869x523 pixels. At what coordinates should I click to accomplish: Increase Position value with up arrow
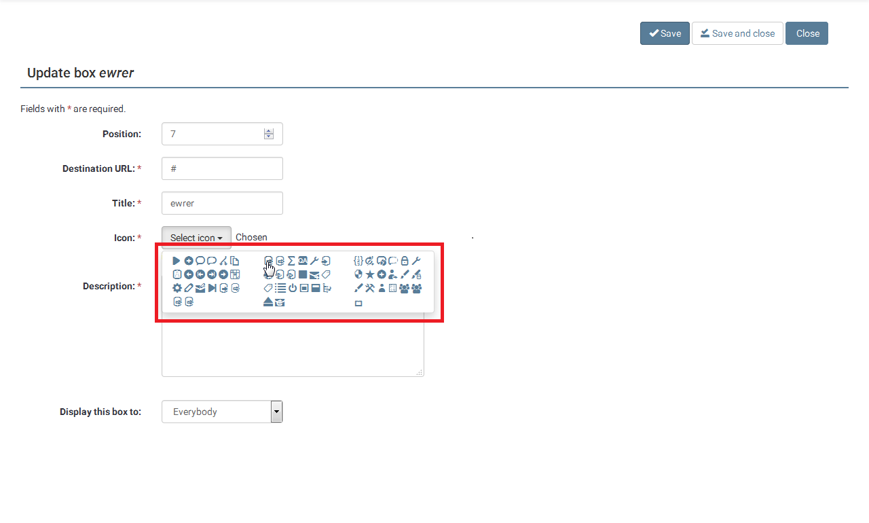(269, 131)
